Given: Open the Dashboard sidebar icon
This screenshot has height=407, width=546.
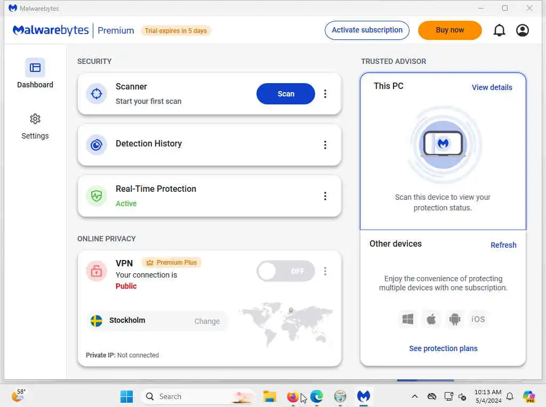Looking at the screenshot, I should click(35, 68).
